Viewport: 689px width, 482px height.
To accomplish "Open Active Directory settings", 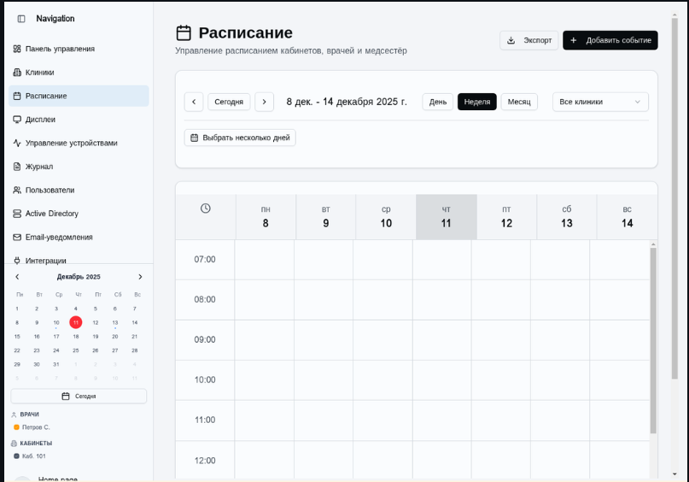I will coord(79,214).
